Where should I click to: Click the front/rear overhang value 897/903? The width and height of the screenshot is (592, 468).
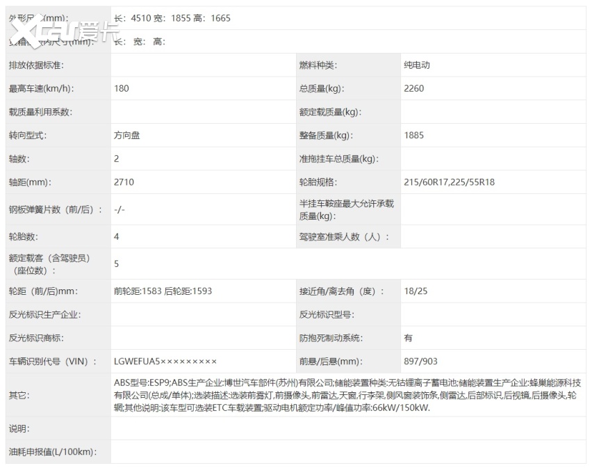420,361
